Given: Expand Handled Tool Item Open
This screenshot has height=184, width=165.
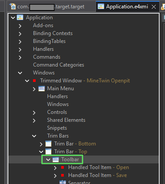Looking at the screenshot, I should point(55,168).
